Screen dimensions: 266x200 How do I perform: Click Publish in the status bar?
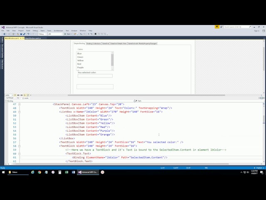259,168
